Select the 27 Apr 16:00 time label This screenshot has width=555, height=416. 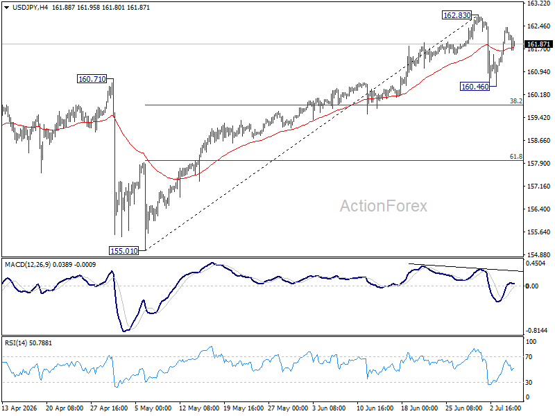(x=109, y=408)
